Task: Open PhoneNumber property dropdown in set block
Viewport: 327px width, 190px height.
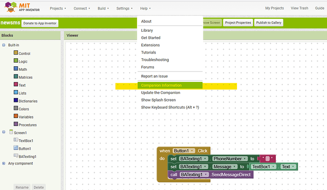Action: (x=245, y=159)
